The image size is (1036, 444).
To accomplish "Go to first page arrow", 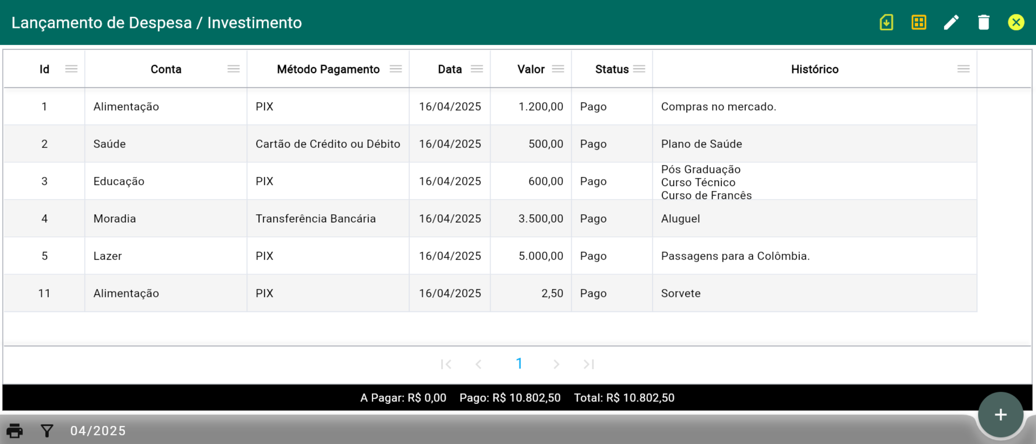I will pos(446,364).
